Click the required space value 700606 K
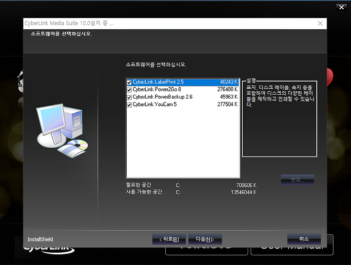Image resolution: width=351 pixels, height=265 pixels. pyautogui.click(x=246, y=185)
